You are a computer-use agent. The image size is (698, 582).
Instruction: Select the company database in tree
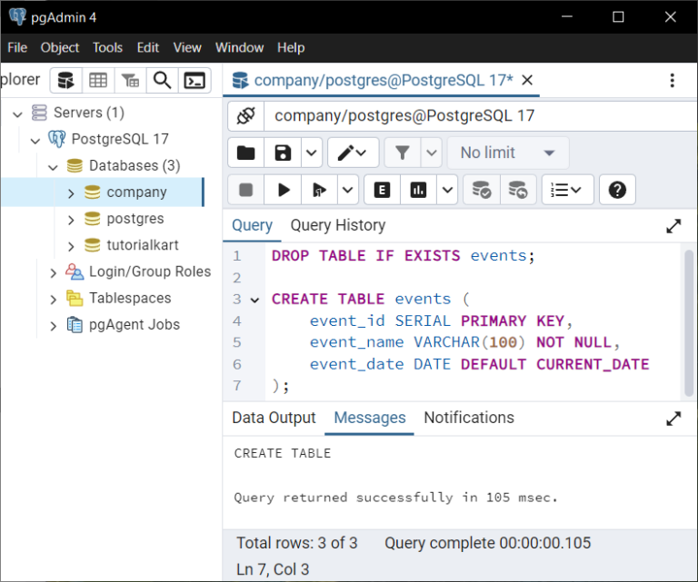(136, 192)
